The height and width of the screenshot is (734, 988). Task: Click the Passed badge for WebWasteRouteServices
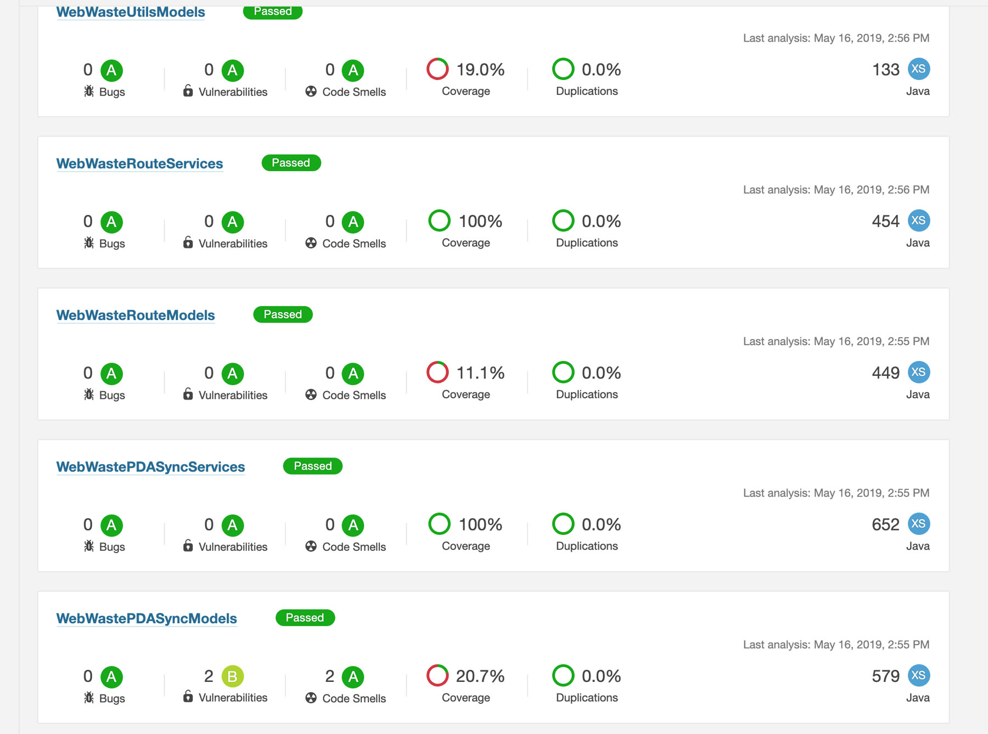pyautogui.click(x=291, y=163)
